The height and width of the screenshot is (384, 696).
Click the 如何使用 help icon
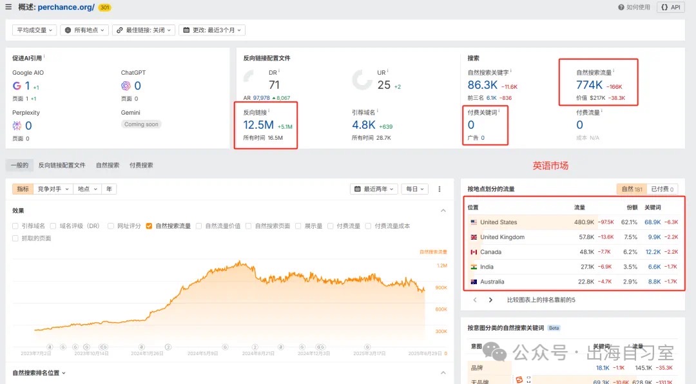tap(621, 8)
